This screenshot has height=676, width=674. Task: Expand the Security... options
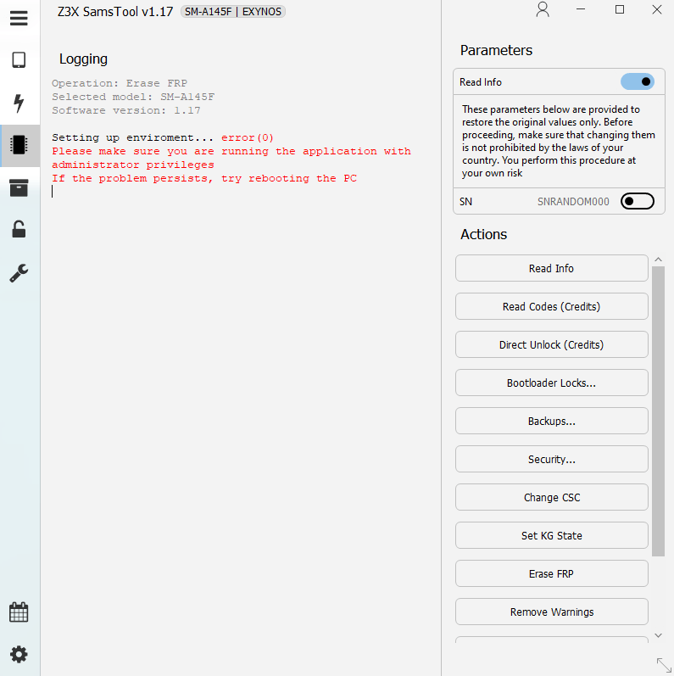pyautogui.click(x=551, y=459)
